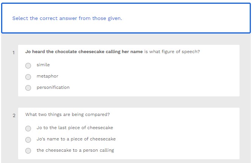Image resolution: width=252 pixels, height=163 pixels.
Task: Click the "is what figure of speech?" text
Action: click(172, 52)
